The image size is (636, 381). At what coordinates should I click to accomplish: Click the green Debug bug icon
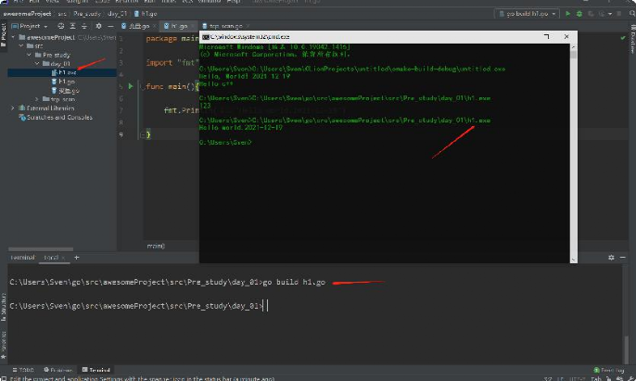click(580, 14)
